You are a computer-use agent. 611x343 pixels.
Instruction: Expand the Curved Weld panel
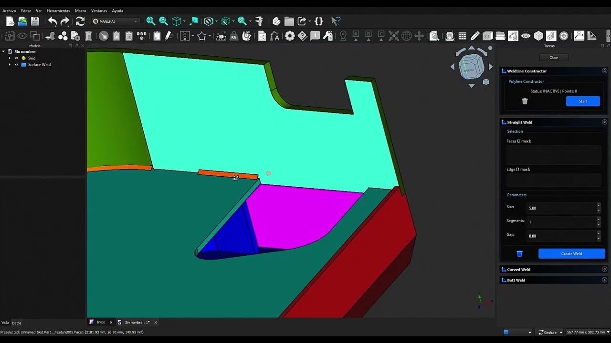(x=604, y=269)
